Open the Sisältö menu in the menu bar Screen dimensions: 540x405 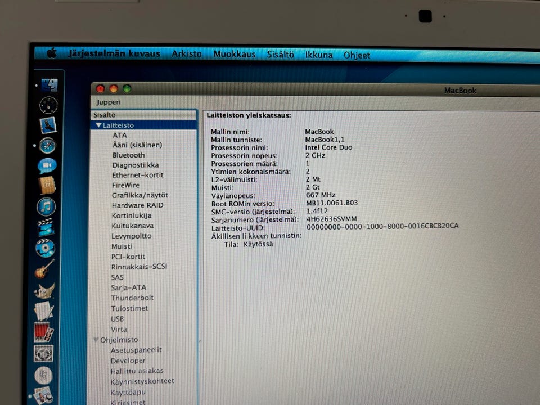click(280, 55)
